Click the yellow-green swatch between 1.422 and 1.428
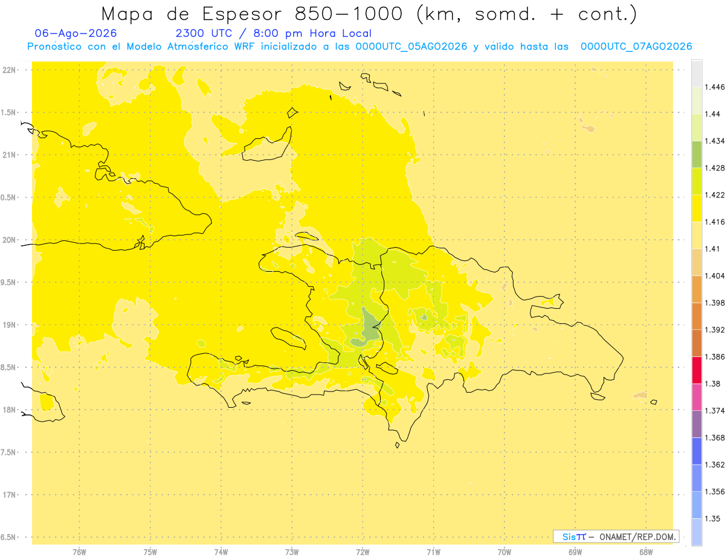 point(697,181)
